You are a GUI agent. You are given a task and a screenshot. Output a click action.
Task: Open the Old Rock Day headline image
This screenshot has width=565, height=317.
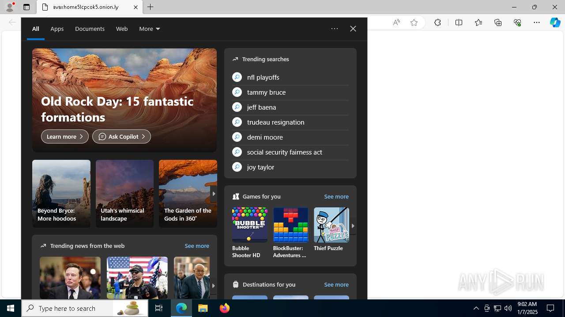[x=124, y=100]
